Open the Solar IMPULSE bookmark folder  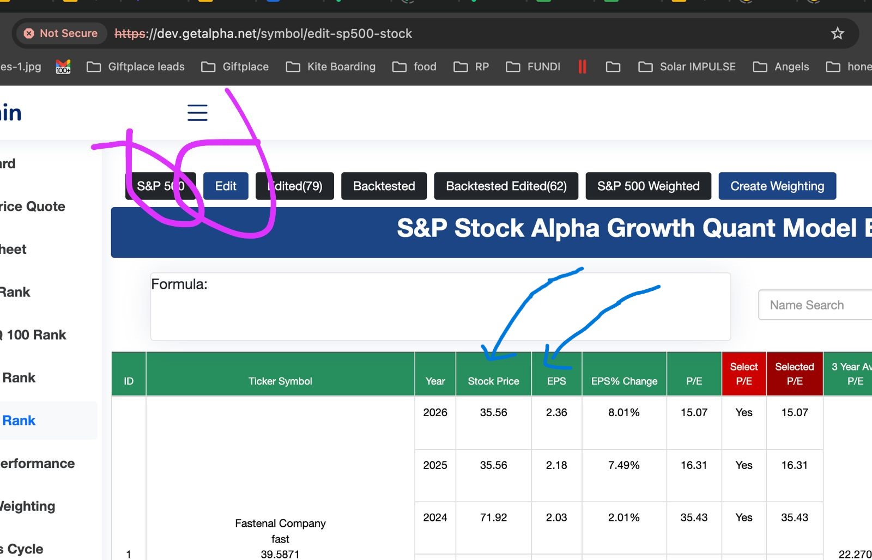click(x=687, y=67)
